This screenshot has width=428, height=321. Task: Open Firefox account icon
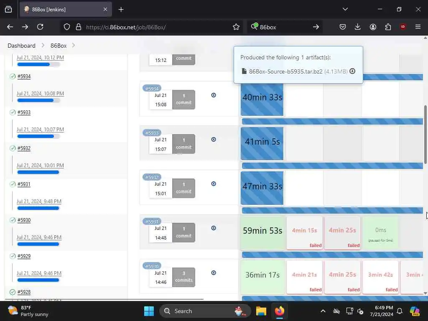[373, 27]
